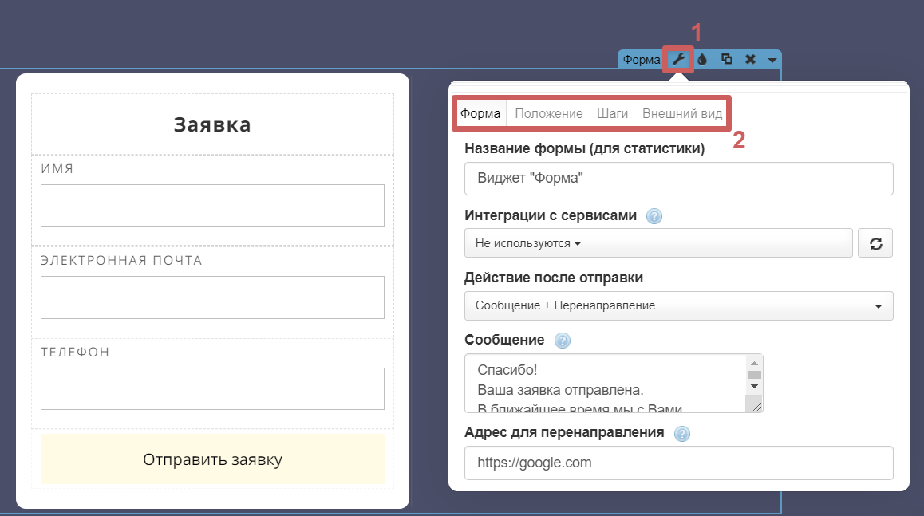Image resolution: width=924 pixels, height=516 pixels.
Task: Show help for Интеграции с сервисами
Action: (x=654, y=216)
